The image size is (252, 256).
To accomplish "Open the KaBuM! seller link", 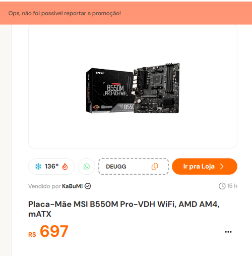I will 73,186.
